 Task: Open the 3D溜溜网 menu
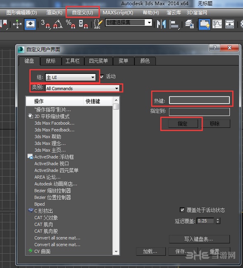[197, 12]
